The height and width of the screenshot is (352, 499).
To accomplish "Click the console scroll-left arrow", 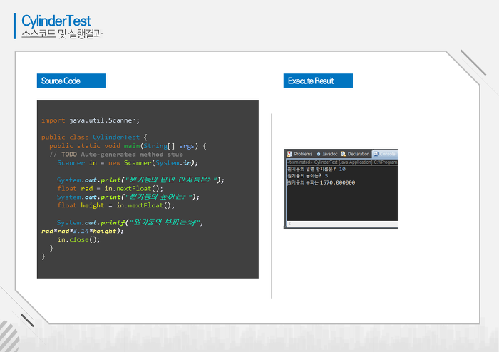I will pyautogui.click(x=289, y=224).
